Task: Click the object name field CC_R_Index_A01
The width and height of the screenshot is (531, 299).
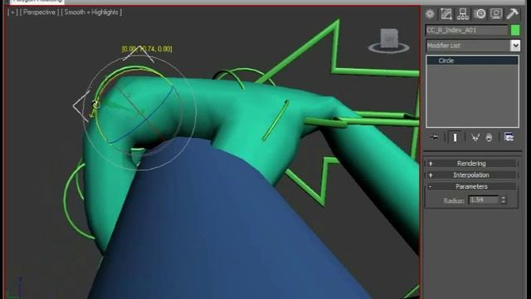Action: click(x=466, y=30)
